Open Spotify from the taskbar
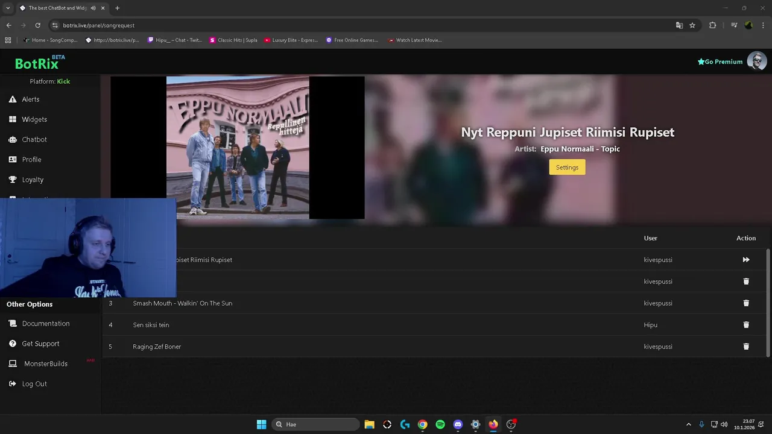772x434 pixels. (x=440, y=424)
